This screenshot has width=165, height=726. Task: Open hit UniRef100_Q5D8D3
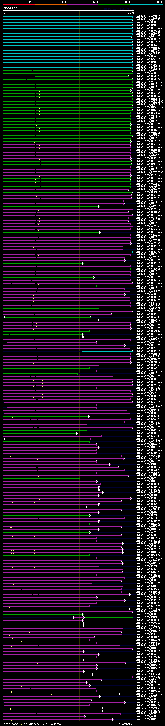click(x=148, y=22)
